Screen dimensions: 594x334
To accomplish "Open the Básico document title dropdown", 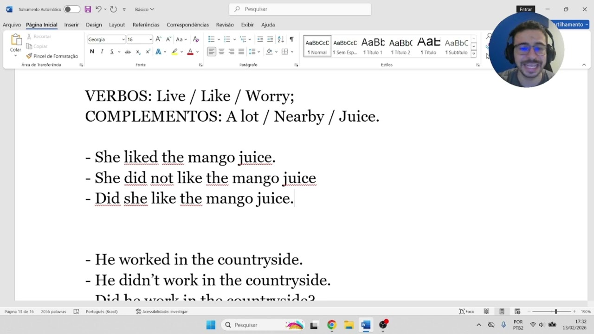I will (x=144, y=9).
